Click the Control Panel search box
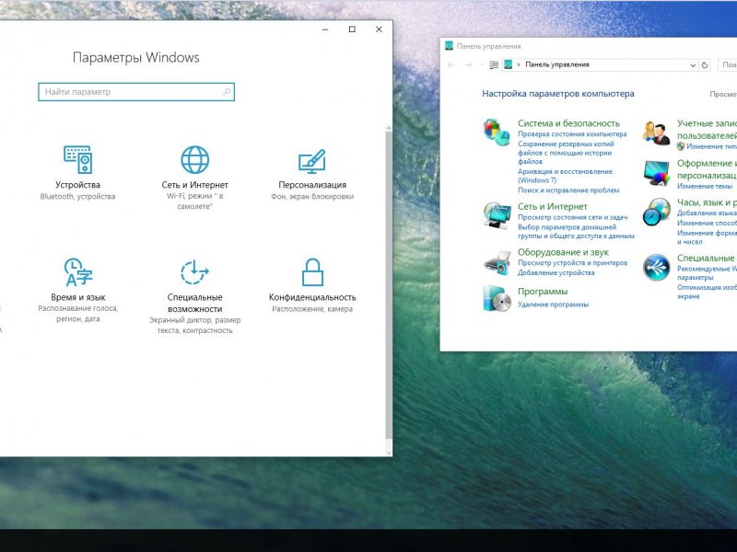 [x=728, y=64]
